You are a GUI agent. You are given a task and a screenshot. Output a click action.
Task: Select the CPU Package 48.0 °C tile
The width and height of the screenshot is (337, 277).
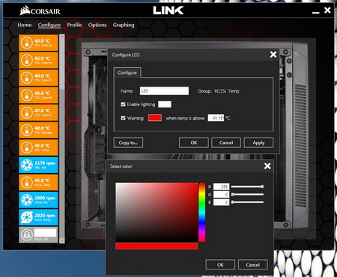(38, 130)
